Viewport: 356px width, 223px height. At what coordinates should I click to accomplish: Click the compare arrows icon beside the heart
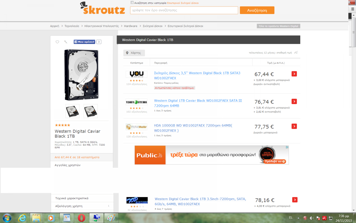point(66,42)
